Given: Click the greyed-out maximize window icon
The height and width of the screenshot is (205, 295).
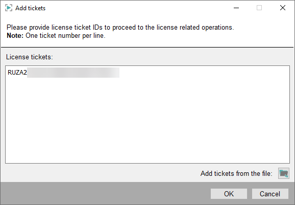Looking at the screenshot, I should tap(259, 8).
